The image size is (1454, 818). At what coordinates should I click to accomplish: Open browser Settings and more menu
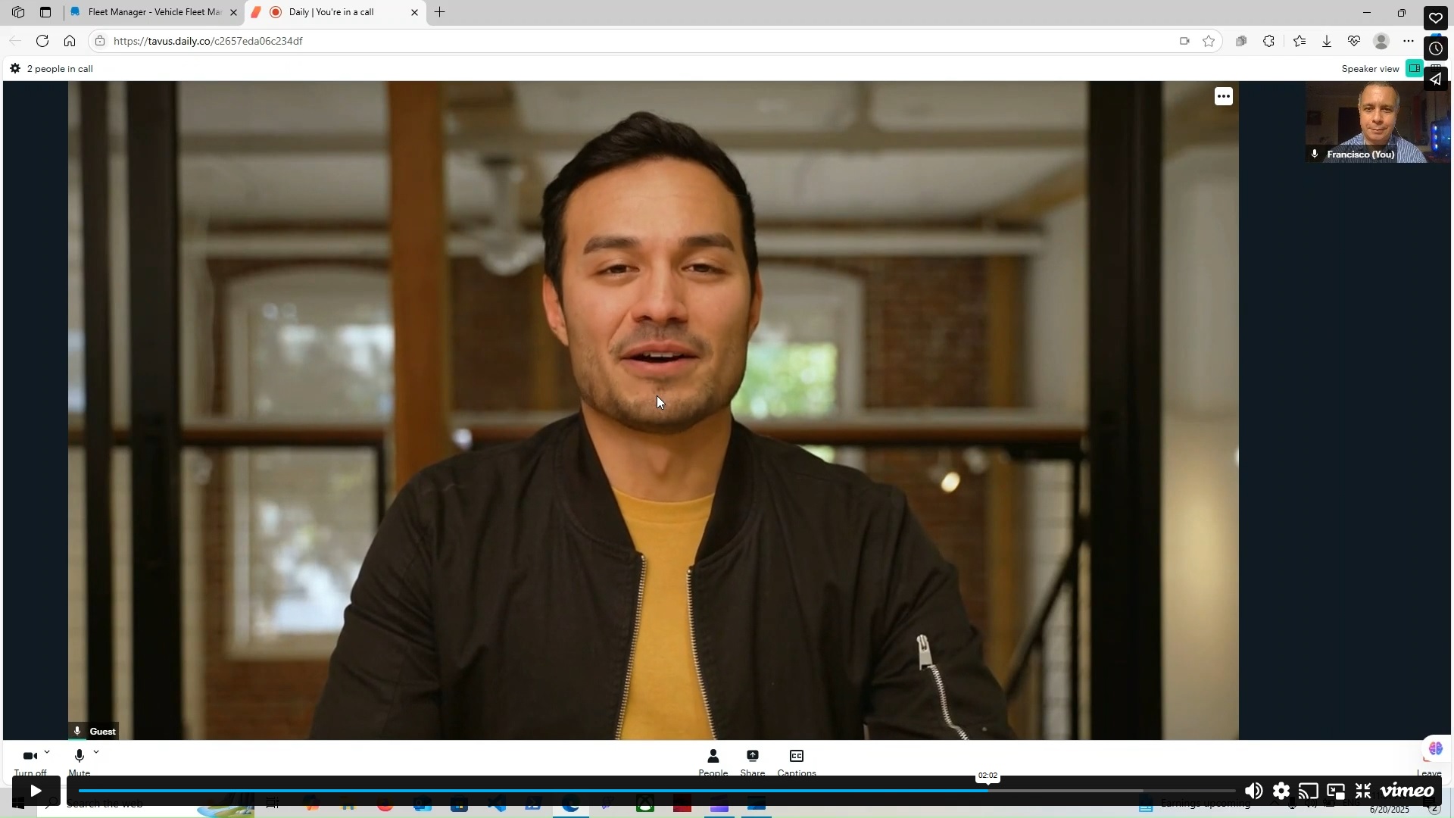(x=1408, y=41)
